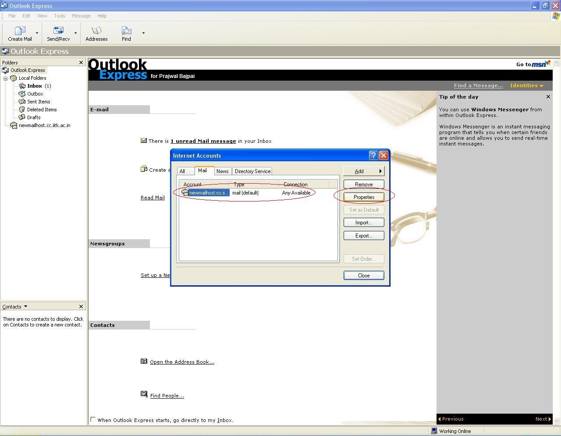The height and width of the screenshot is (436, 561).
Task: Click the Properties button
Action: tap(364, 197)
